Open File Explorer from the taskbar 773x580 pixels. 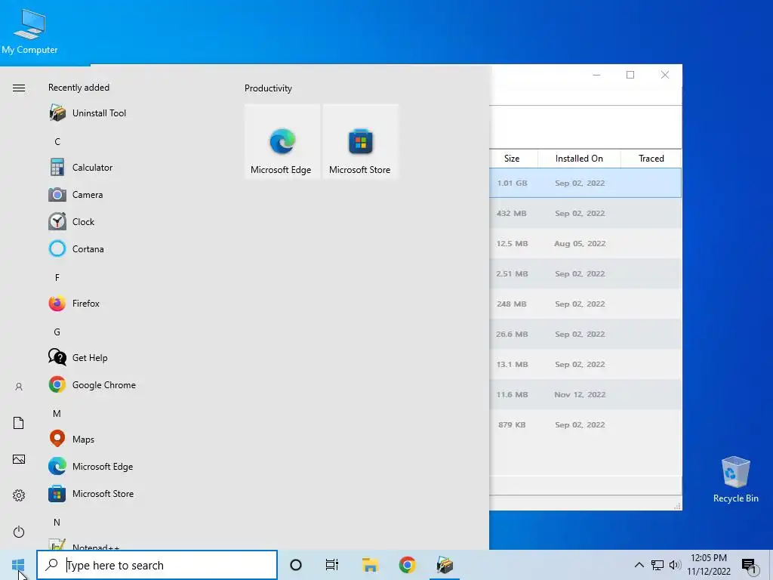370,565
